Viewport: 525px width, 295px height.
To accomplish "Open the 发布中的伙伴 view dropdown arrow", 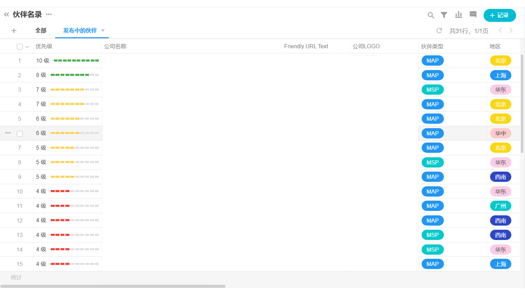I will [x=103, y=31].
